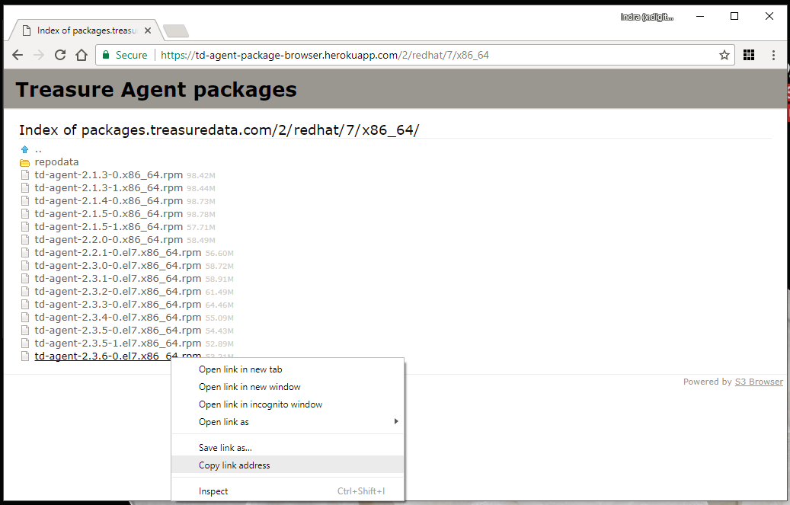Click the file icon beside td-agent-2.1.3-0.x86_64.rpm
Viewport: 790px width, 505px height.
(24, 174)
